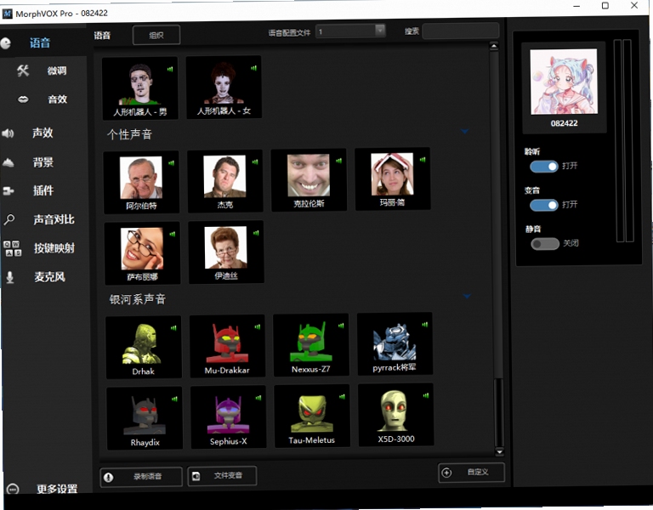Click the 声音对比 magnifier icon
This screenshot has height=510, width=653.
(9, 219)
